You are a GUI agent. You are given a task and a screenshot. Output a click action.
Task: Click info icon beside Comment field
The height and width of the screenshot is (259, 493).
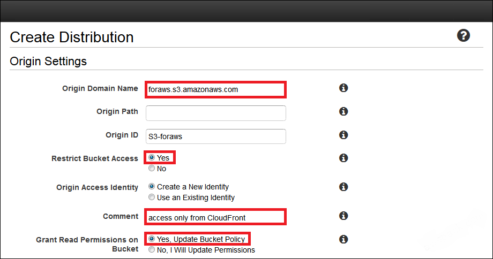click(343, 216)
